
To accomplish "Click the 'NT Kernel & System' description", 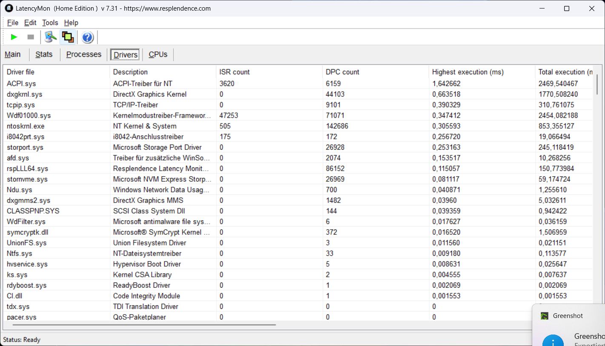I will [145, 126].
